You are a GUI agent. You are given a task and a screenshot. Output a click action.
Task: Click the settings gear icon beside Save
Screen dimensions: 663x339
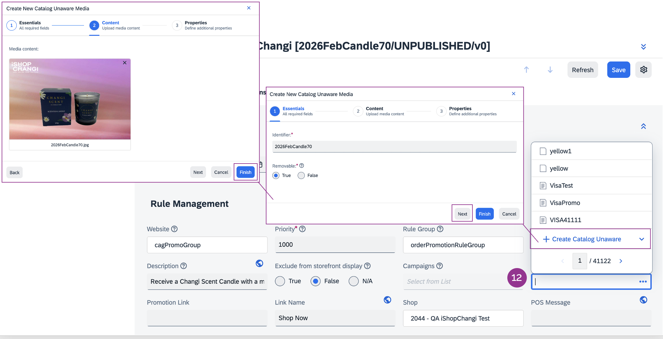pyautogui.click(x=643, y=70)
